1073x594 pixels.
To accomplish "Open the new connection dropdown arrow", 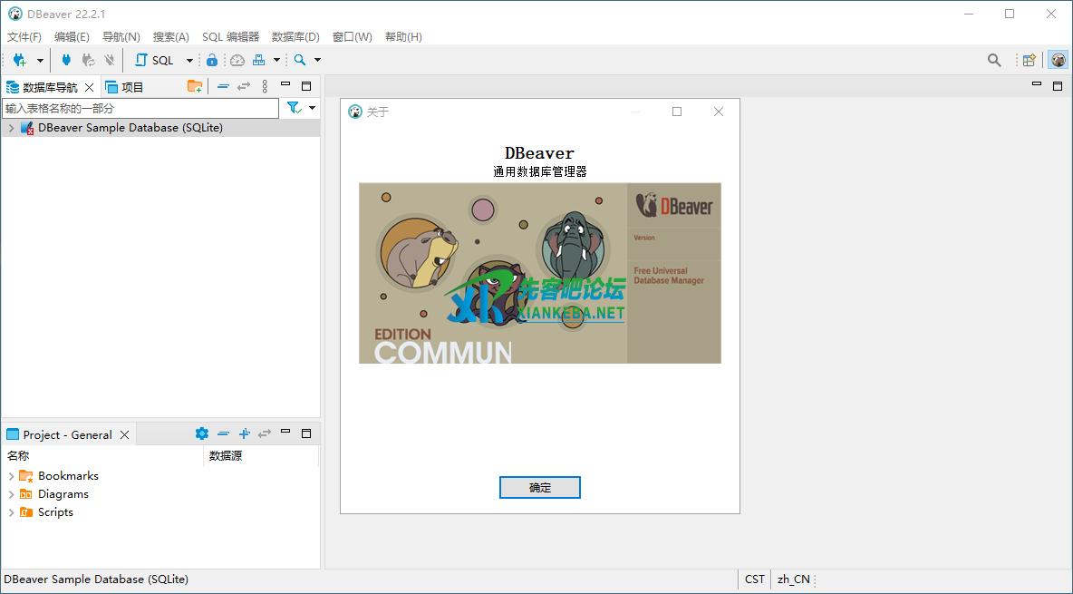I will coord(40,60).
